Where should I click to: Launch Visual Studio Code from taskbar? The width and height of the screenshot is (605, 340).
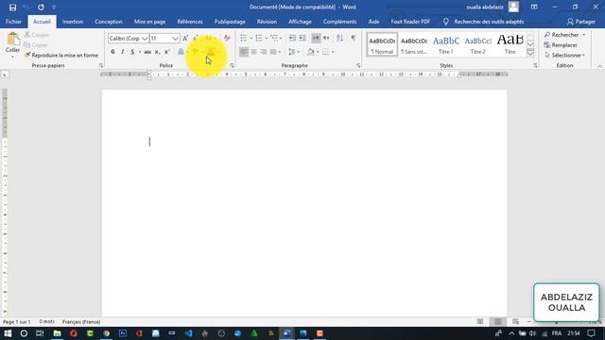(189, 333)
